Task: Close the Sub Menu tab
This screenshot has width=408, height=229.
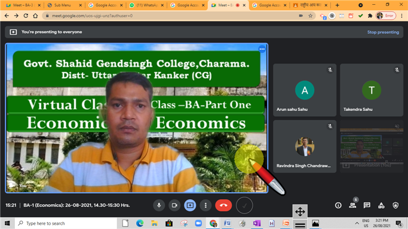Action: 80,5
